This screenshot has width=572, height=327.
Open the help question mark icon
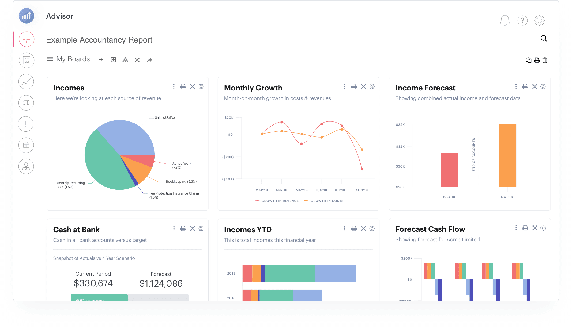[x=522, y=20]
